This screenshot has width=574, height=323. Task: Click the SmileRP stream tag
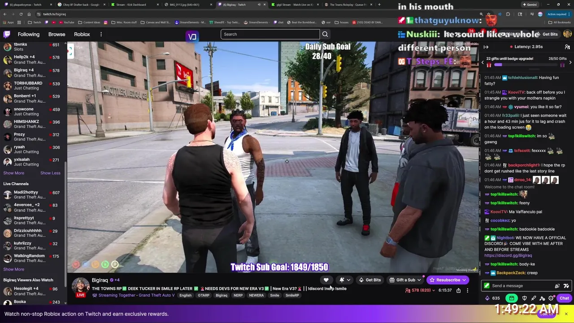tap(292, 295)
